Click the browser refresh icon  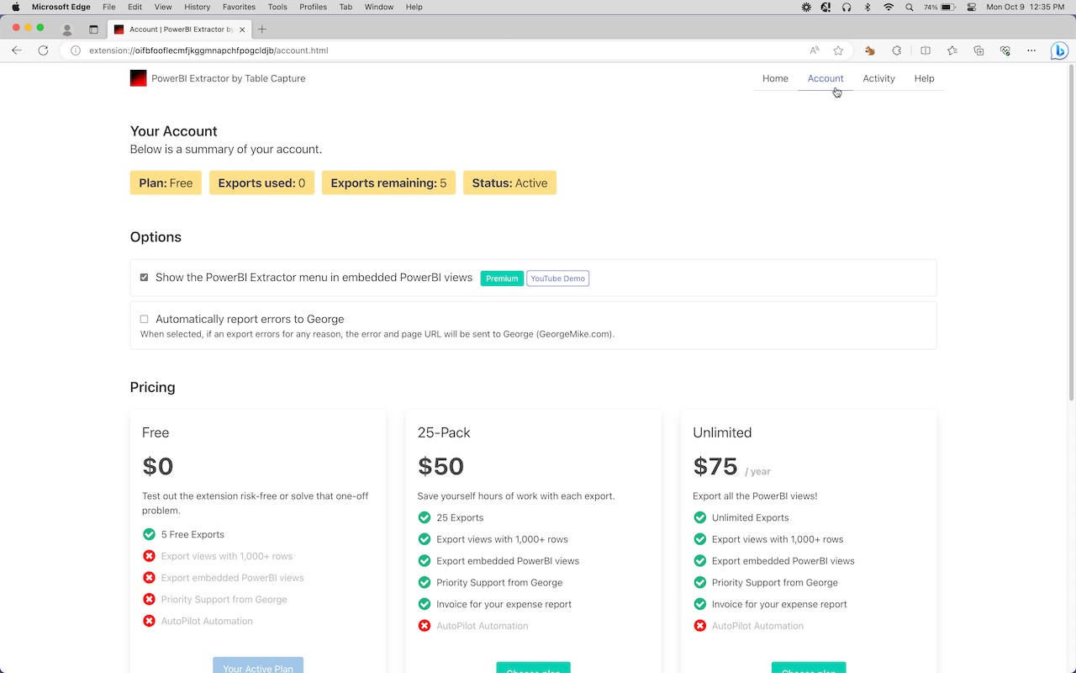pos(43,50)
